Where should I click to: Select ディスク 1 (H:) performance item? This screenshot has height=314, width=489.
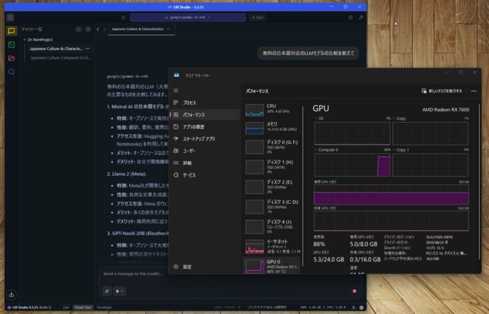[271, 167]
